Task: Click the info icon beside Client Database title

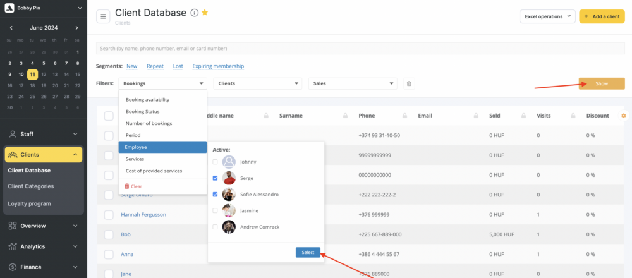Action: tap(194, 13)
